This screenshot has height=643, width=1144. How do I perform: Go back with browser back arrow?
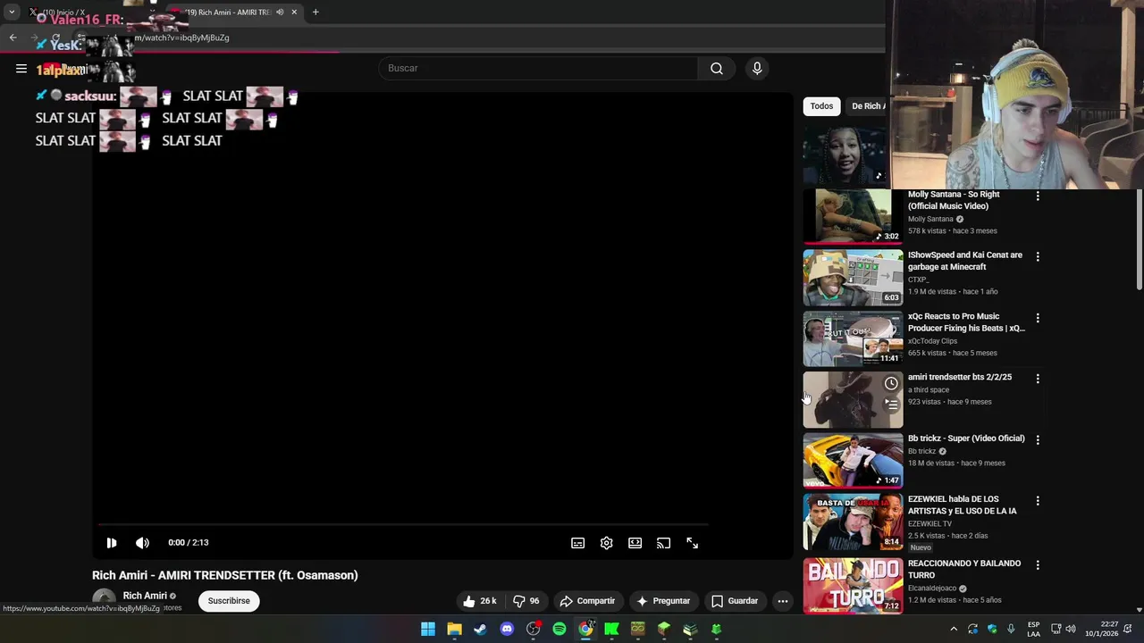[13, 38]
